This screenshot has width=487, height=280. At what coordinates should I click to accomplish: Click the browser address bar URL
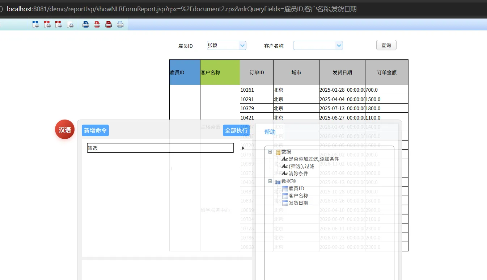coord(182,9)
